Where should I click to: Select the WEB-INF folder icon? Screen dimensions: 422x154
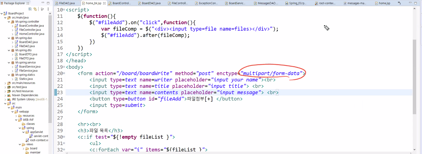click(20, 120)
